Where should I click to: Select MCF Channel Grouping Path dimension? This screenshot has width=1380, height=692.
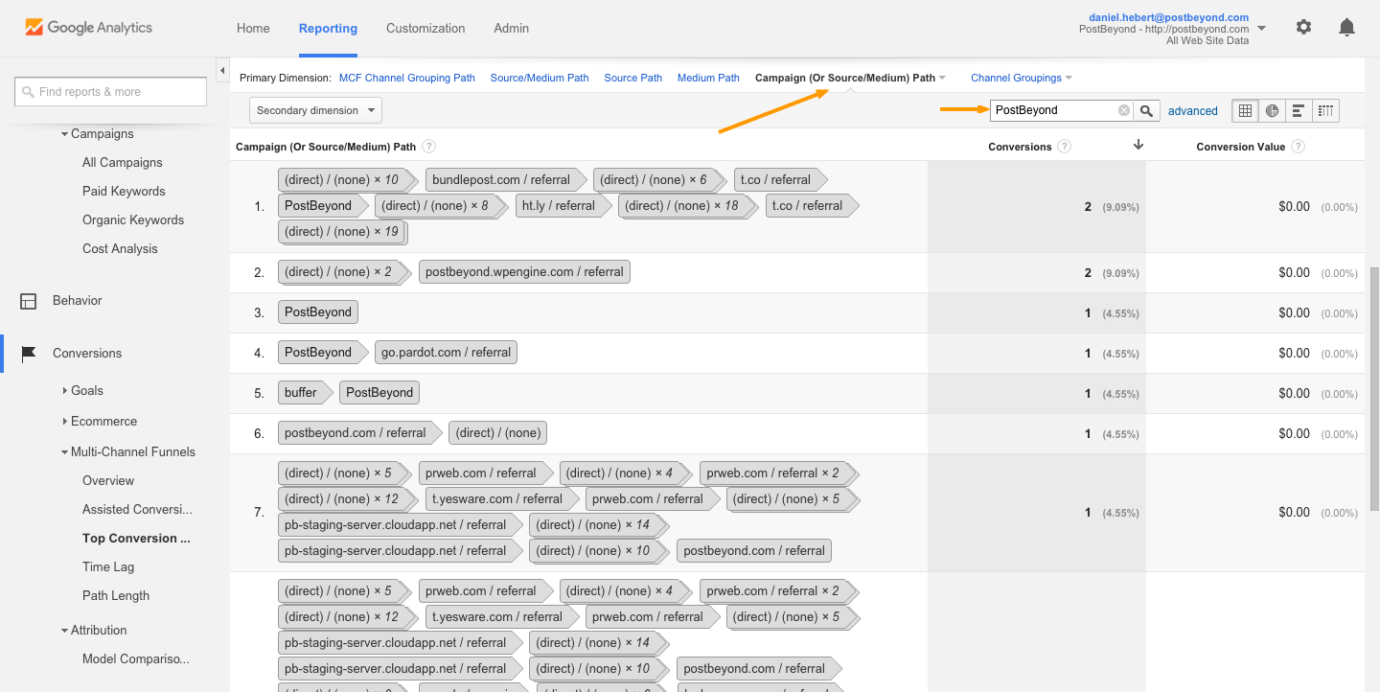(x=407, y=78)
